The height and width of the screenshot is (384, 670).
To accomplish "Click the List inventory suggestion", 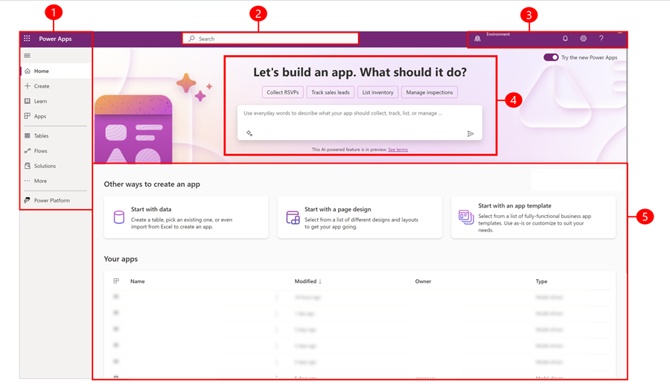I will click(377, 92).
